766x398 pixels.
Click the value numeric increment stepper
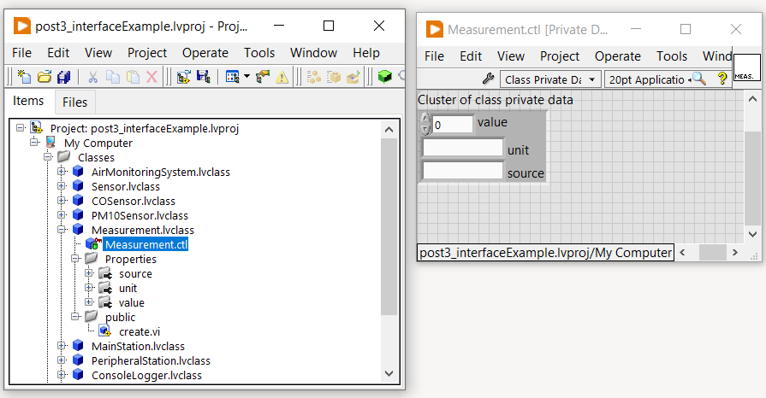425,119
